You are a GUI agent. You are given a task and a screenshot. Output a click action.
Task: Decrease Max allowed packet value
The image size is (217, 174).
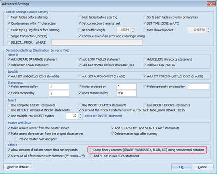click(208, 32)
